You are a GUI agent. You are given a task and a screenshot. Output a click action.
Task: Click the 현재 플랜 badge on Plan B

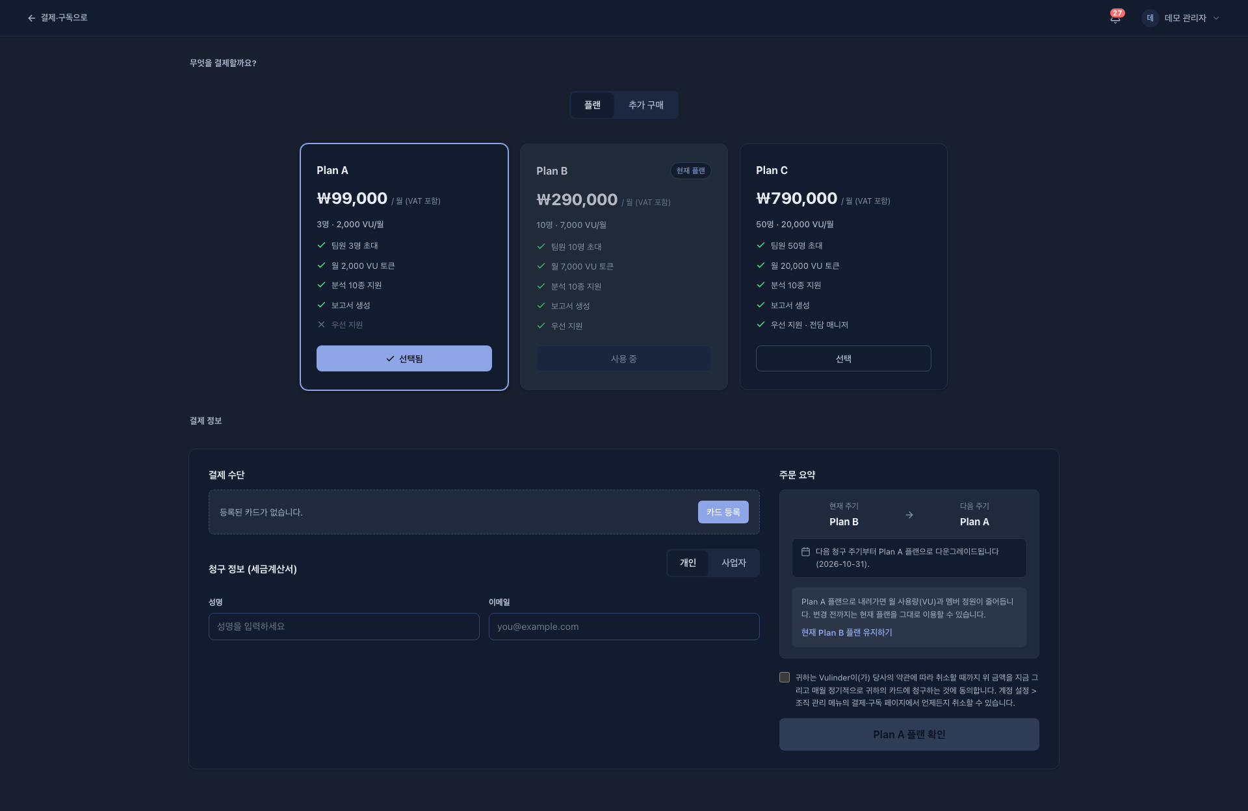690,171
